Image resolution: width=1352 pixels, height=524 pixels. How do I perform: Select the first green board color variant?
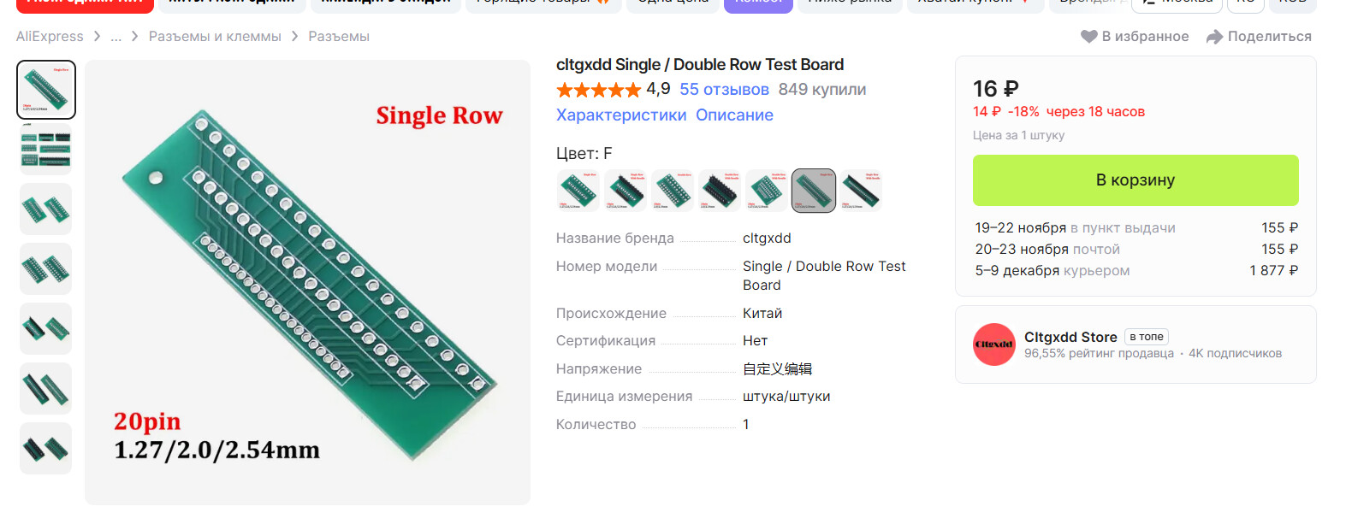578,190
